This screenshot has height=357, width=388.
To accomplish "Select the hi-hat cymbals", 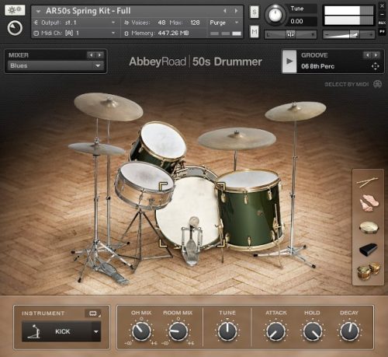I will tap(96, 149).
